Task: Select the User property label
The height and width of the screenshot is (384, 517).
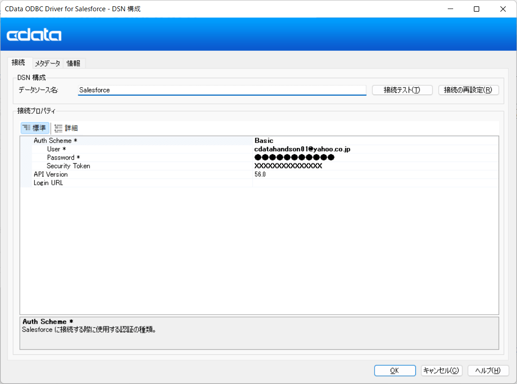Action: click(56, 149)
